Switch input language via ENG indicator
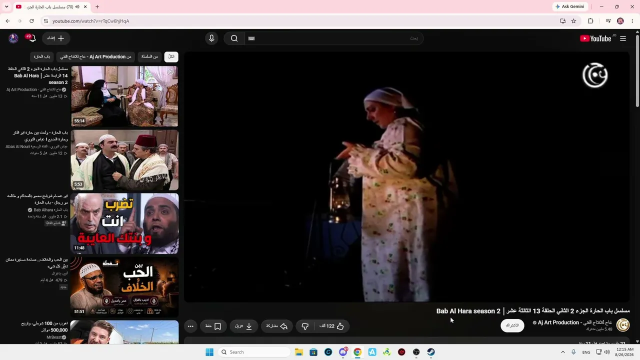 pos(586,352)
